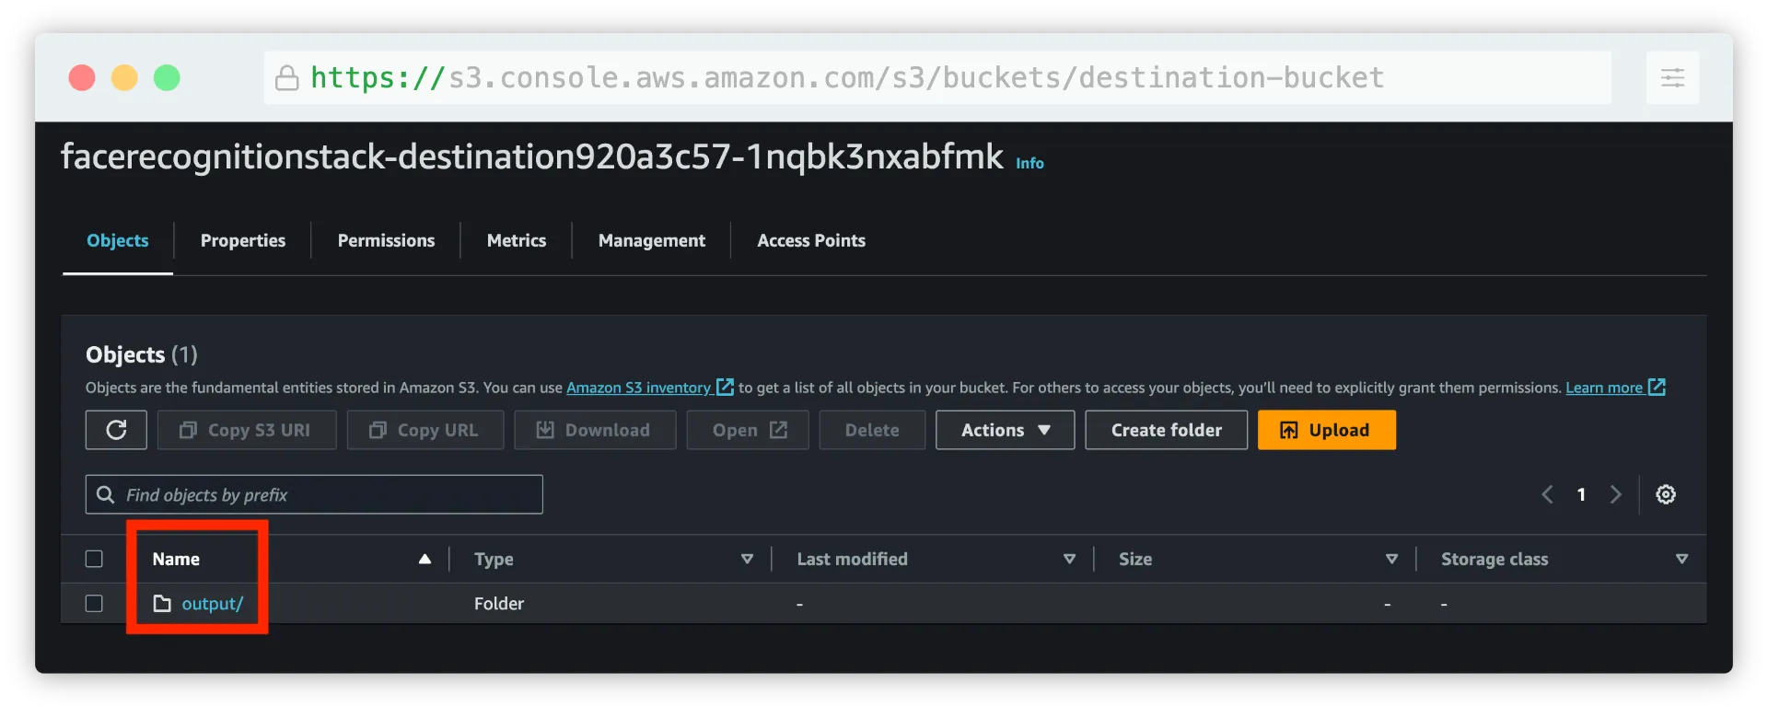This screenshot has height=718, width=1768.
Task: Click page number 1 in pagination
Action: pos(1581,494)
